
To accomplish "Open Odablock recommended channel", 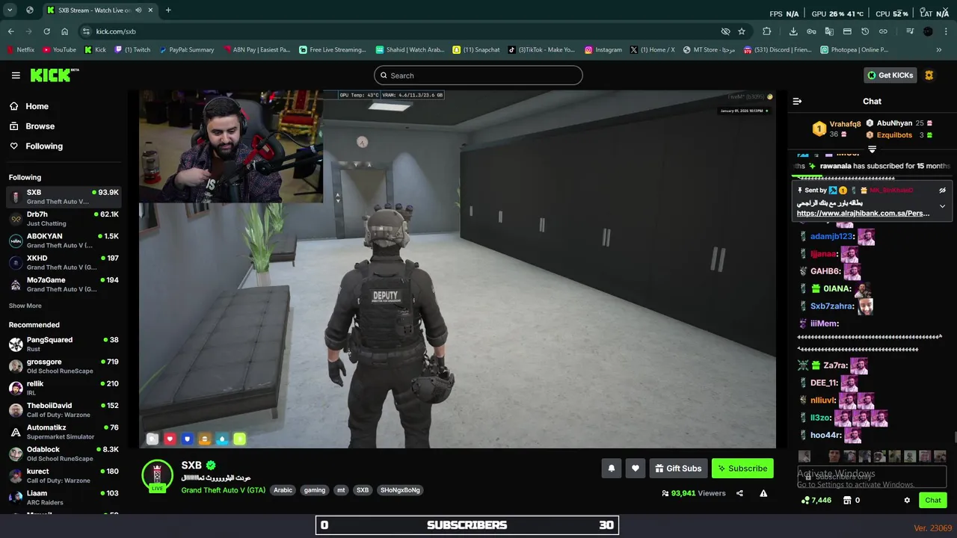I will 64,454.
